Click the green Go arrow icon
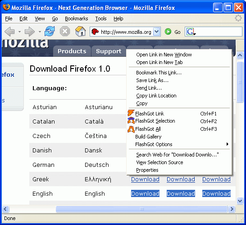Image resolution: width=246 pixels, height=225 pixels. 168,32
